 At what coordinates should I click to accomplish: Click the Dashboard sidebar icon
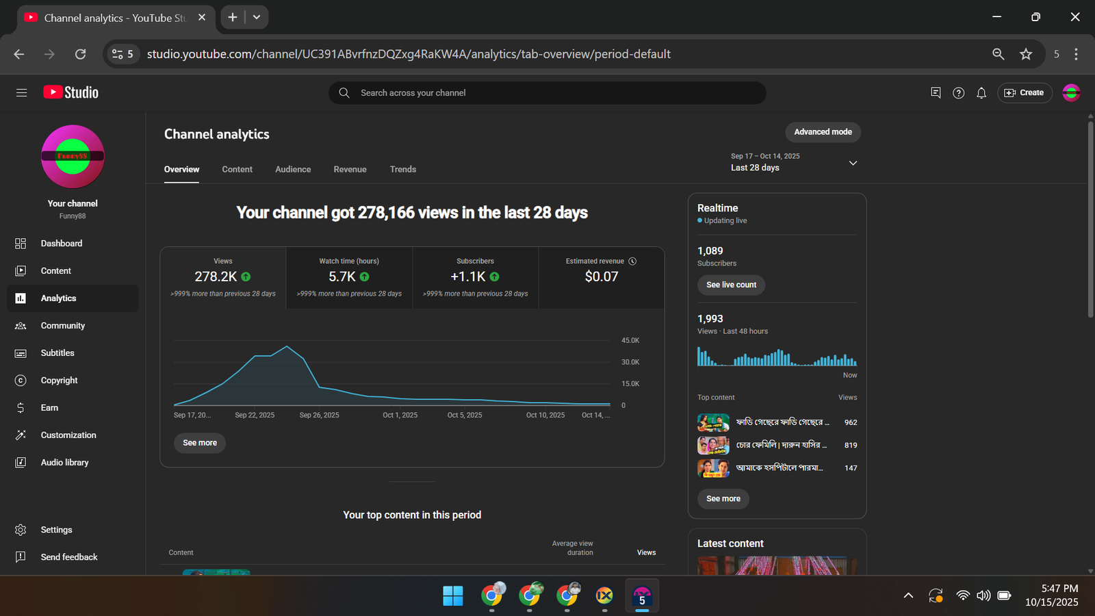[x=21, y=244]
